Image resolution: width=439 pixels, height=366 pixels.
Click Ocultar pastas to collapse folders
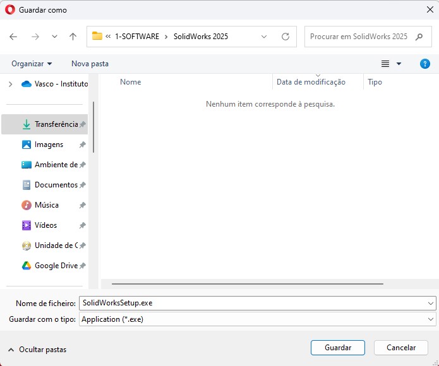click(x=37, y=350)
